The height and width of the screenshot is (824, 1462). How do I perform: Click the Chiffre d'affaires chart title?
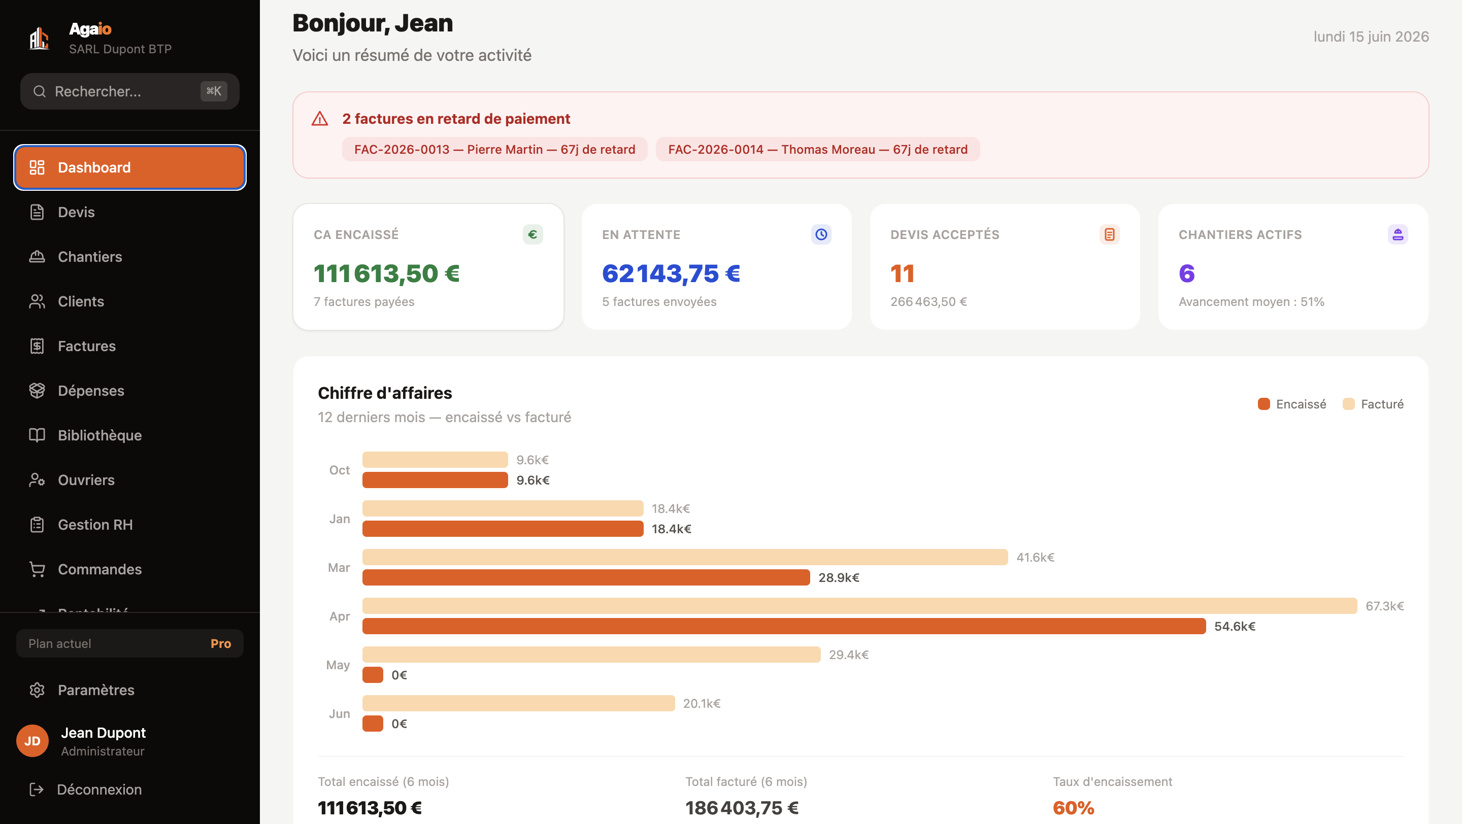pos(385,393)
